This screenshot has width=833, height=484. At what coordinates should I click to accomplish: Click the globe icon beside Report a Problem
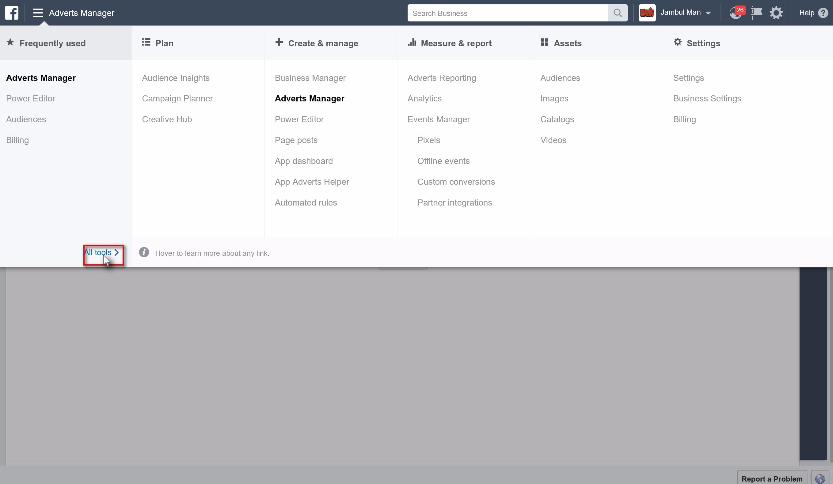820,478
